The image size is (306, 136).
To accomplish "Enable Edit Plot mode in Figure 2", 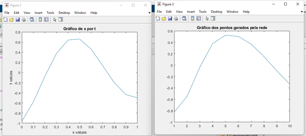I will click(55, 19).
